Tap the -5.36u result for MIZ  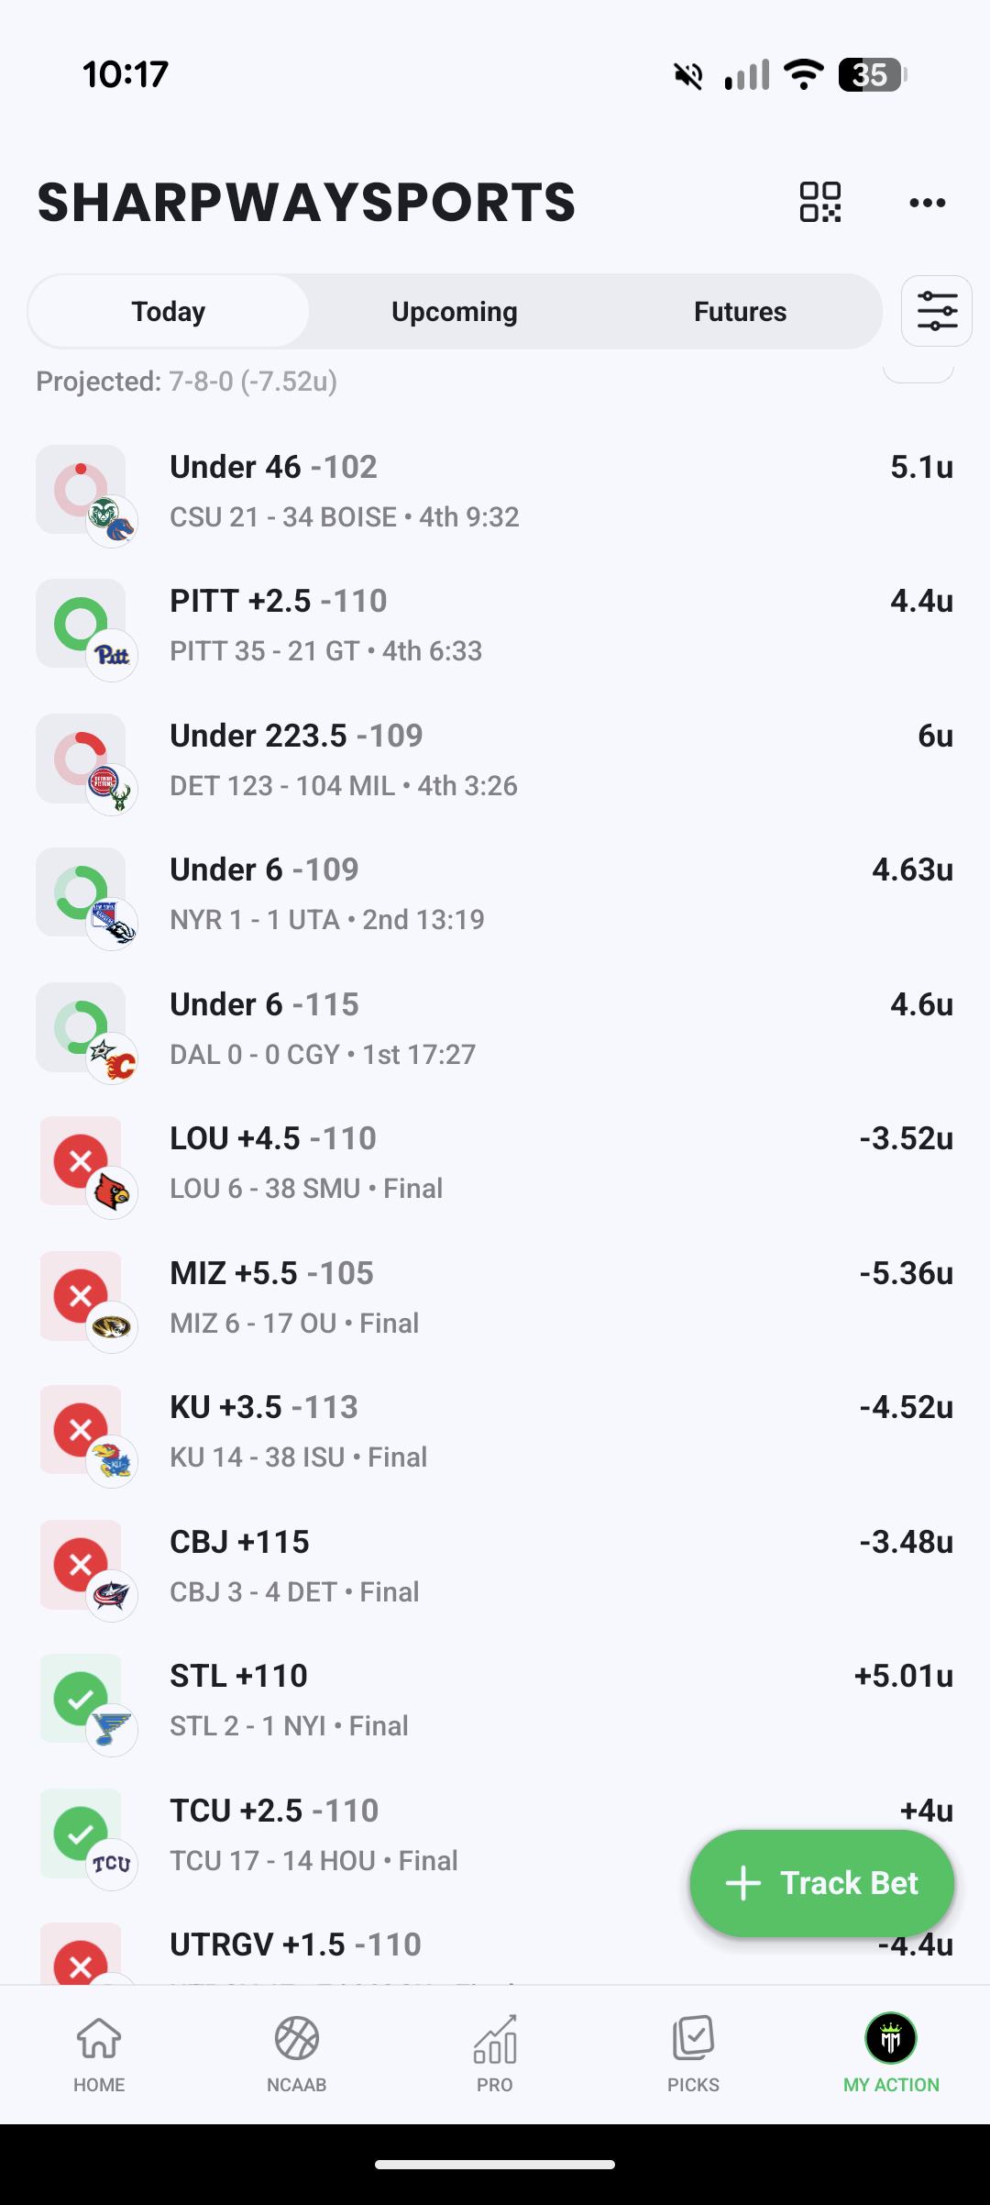(906, 1273)
